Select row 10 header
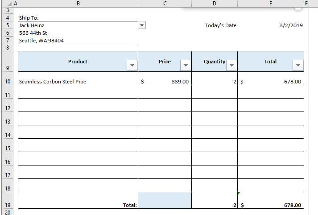Image resolution: width=318 pixels, height=215 pixels. pos(7,82)
